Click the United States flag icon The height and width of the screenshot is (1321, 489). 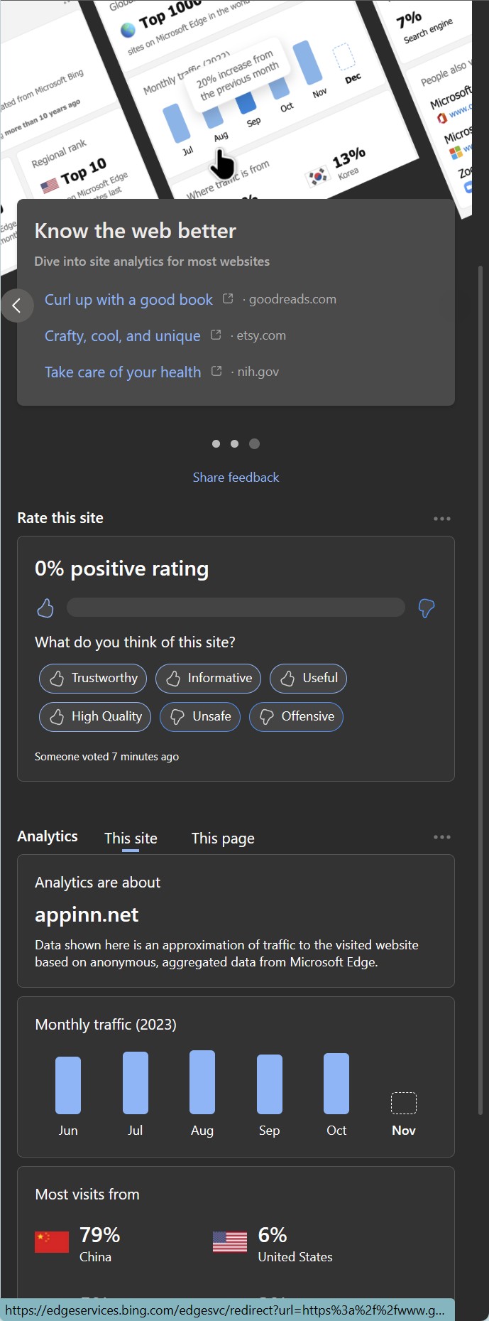230,1241
